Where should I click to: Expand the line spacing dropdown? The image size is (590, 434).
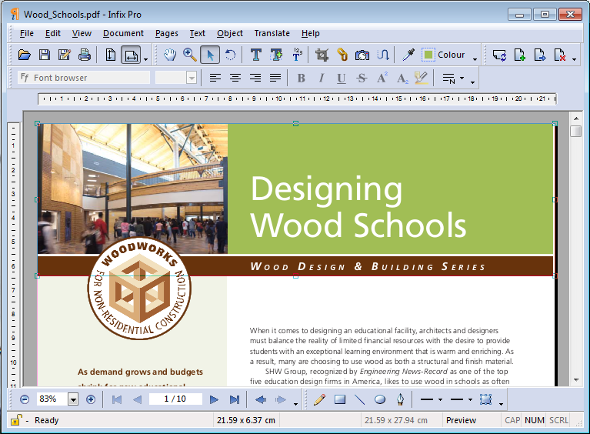pyautogui.click(x=462, y=78)
